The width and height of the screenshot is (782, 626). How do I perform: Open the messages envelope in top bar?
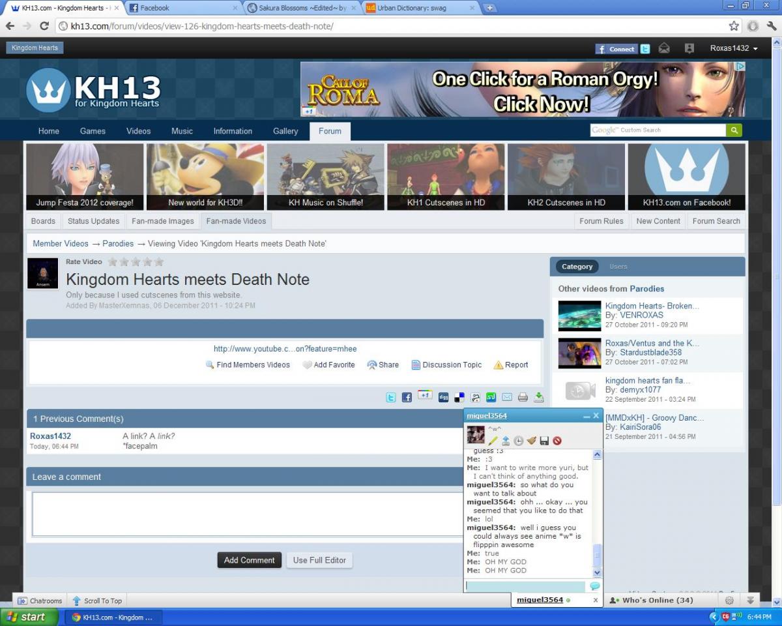664,48
